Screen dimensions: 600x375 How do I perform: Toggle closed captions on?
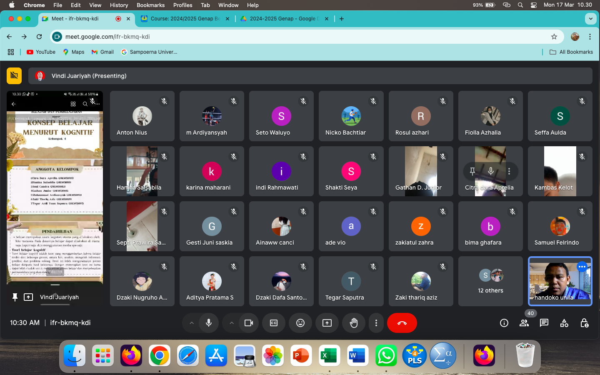click(274, 323)
